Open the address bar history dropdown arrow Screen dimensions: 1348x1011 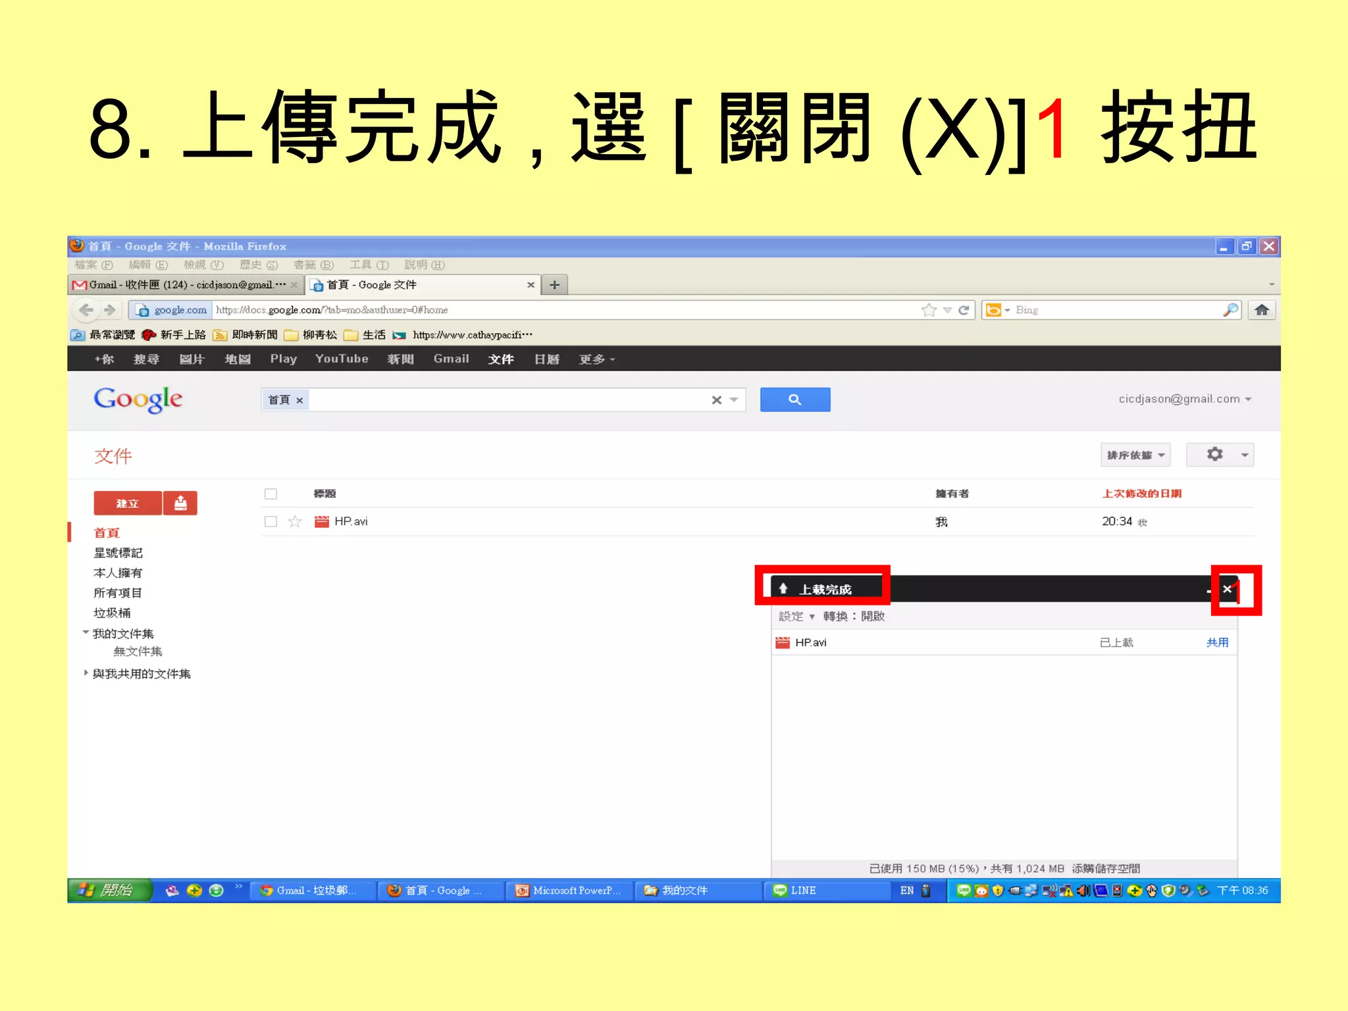947,310
